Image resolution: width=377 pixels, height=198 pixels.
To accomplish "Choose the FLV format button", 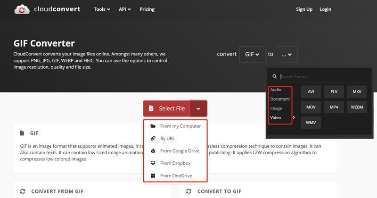I will pyautogui.click(x=334, y=92).
